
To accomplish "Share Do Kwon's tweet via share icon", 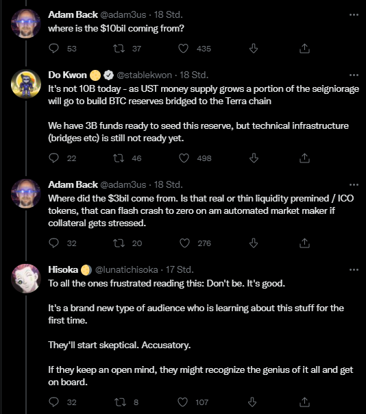I will pyautogui.click(x=304, y=158).
